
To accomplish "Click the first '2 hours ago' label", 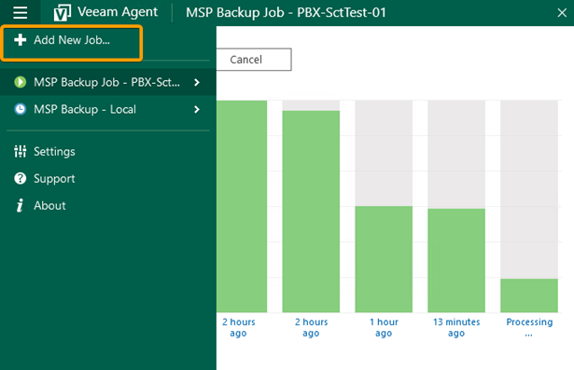I will [238, 327].
